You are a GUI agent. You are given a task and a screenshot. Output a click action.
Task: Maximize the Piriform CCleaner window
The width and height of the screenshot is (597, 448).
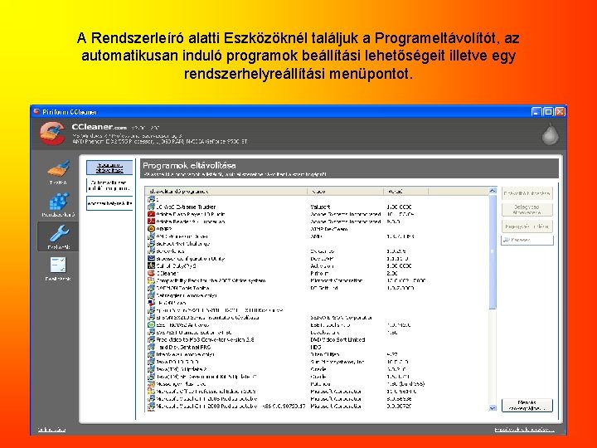tap(548, 112)
